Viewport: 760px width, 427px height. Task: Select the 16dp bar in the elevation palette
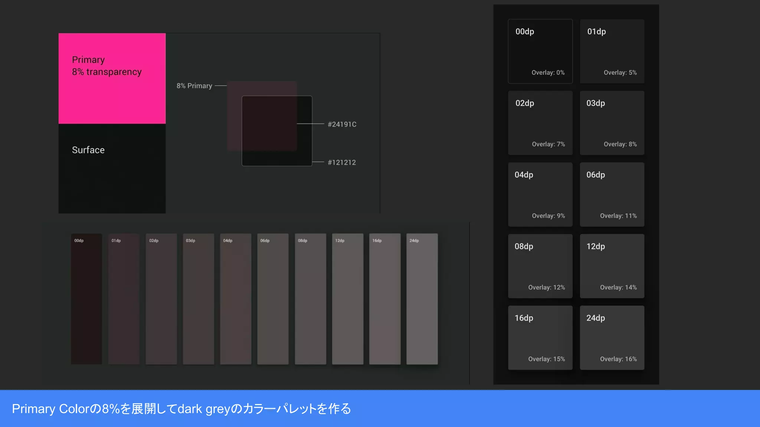pos(385,299)
